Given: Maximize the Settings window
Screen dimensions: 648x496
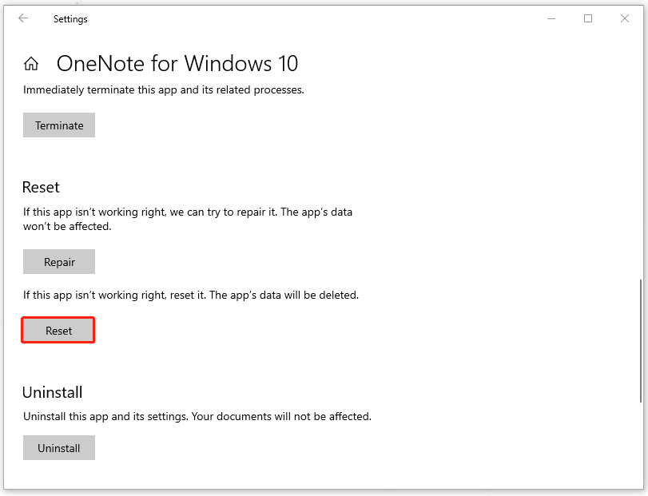Looking at the screenshot, I should 588,18.
